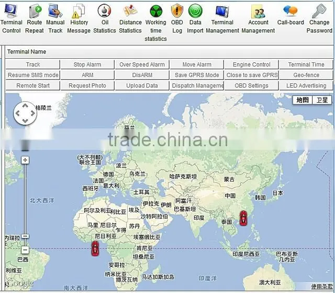Open Change Password key icon
The width and height of the screenshot is (335, 293).
tap(319, 10)
